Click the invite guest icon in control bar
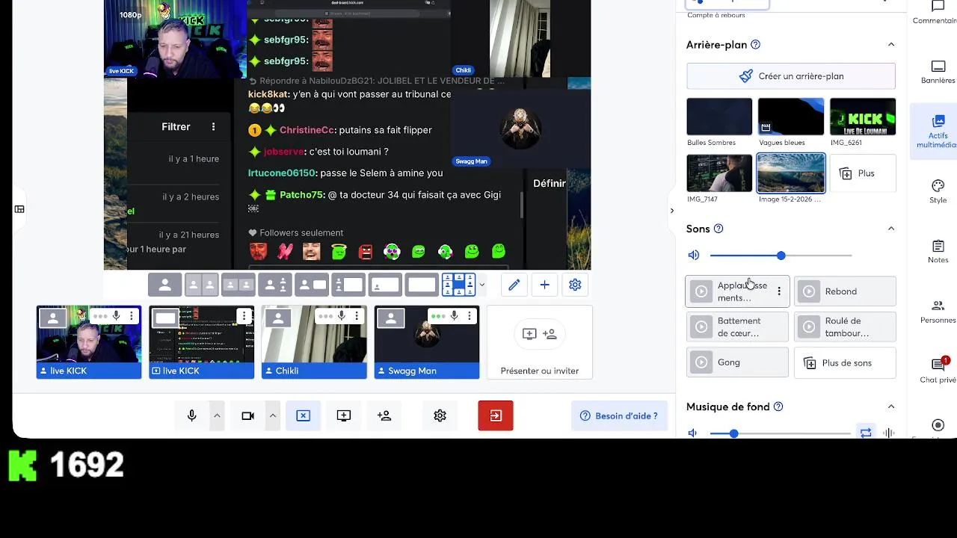 [384, 415]
